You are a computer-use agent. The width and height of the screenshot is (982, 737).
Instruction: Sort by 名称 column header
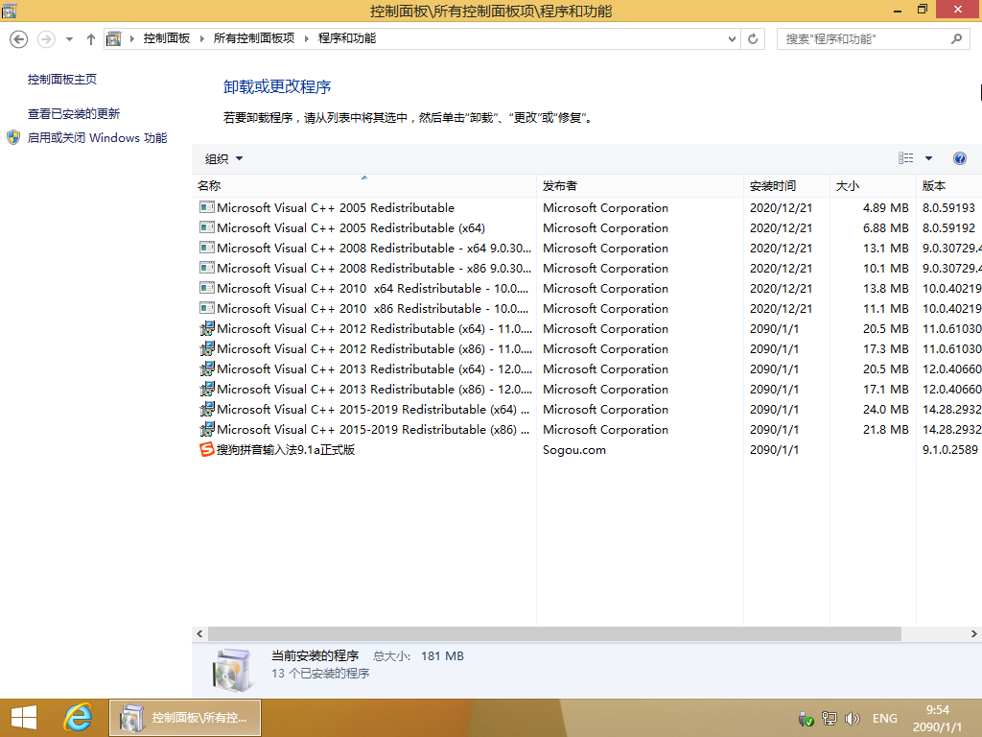(x=363, y=185)
